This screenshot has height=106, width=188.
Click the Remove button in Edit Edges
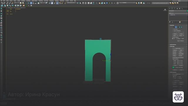[175, 50]
